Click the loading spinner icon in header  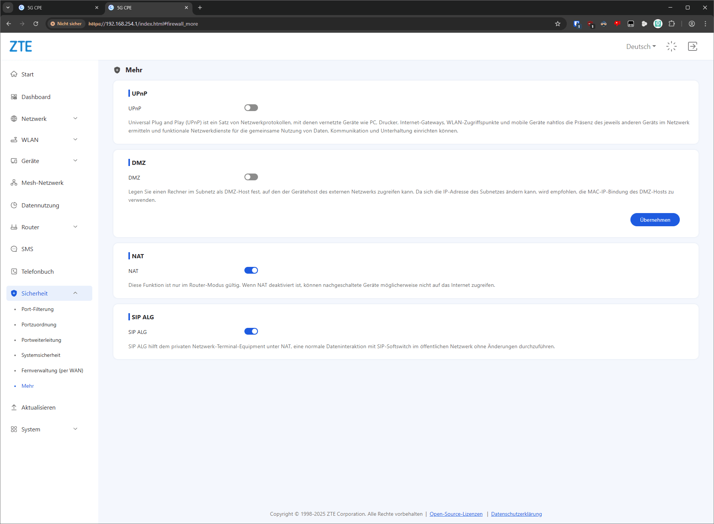(671, 46)
